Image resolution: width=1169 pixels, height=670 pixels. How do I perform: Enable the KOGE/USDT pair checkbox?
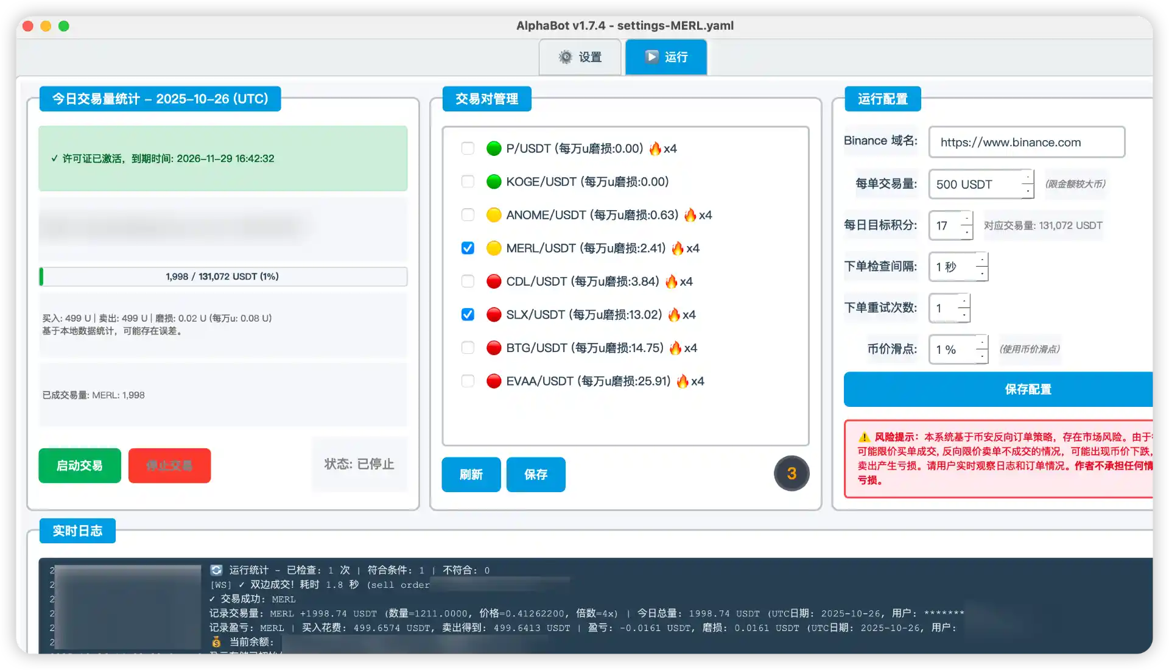[468, 182]
